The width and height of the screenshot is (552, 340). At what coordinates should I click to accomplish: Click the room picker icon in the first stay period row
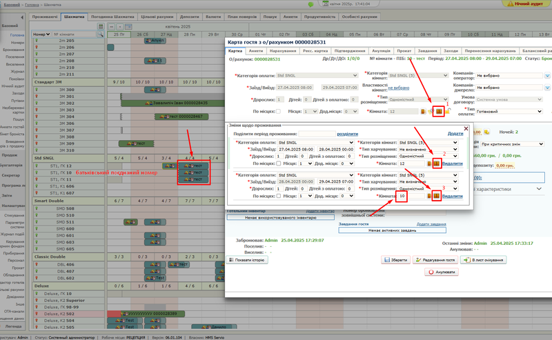tap(436, 163)
